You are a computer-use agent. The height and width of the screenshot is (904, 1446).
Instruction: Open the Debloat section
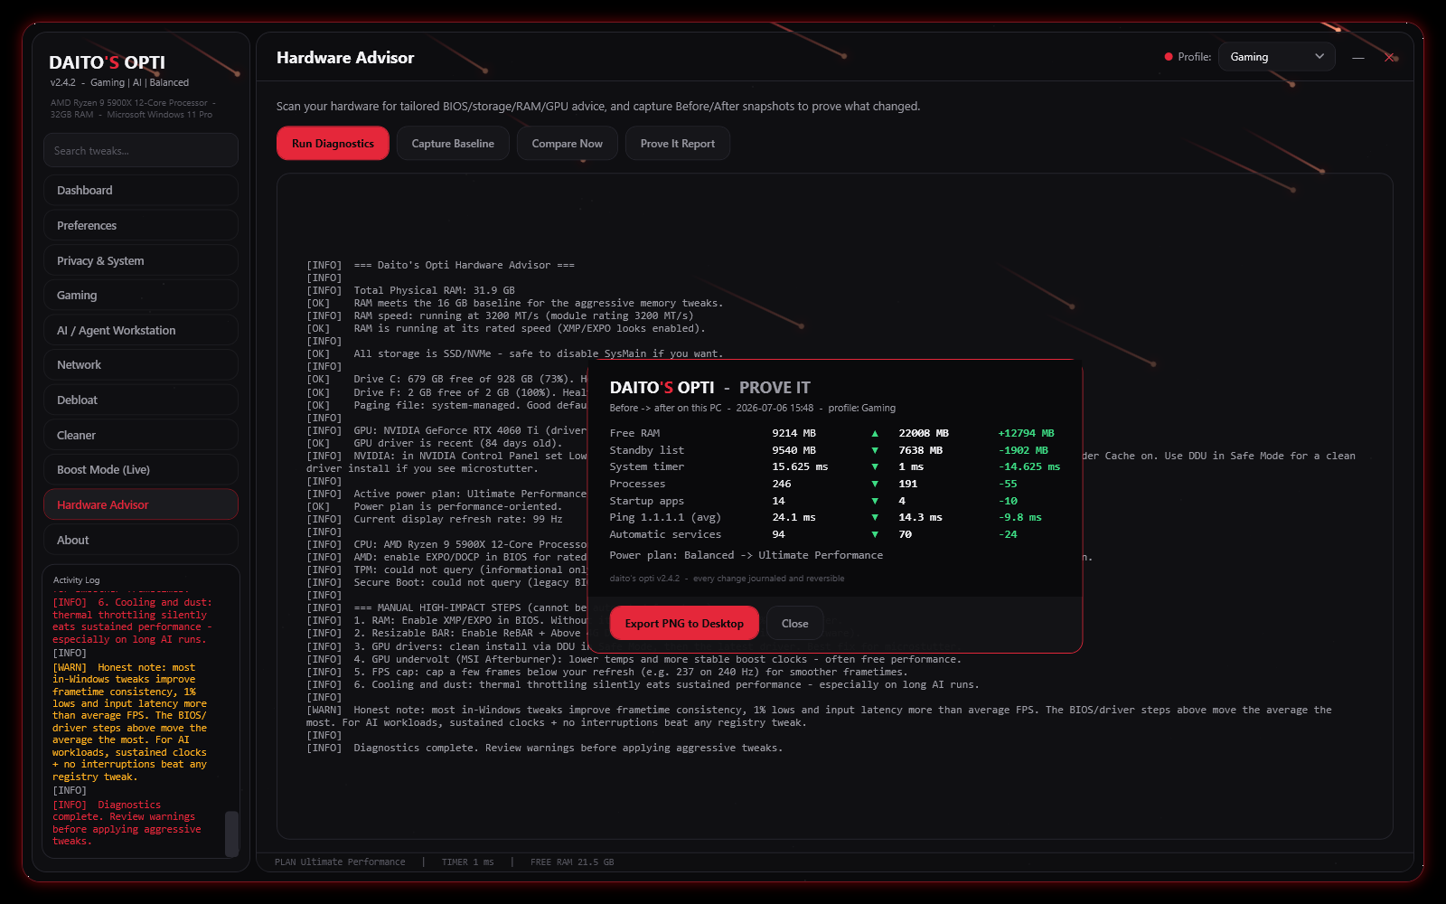141,400
